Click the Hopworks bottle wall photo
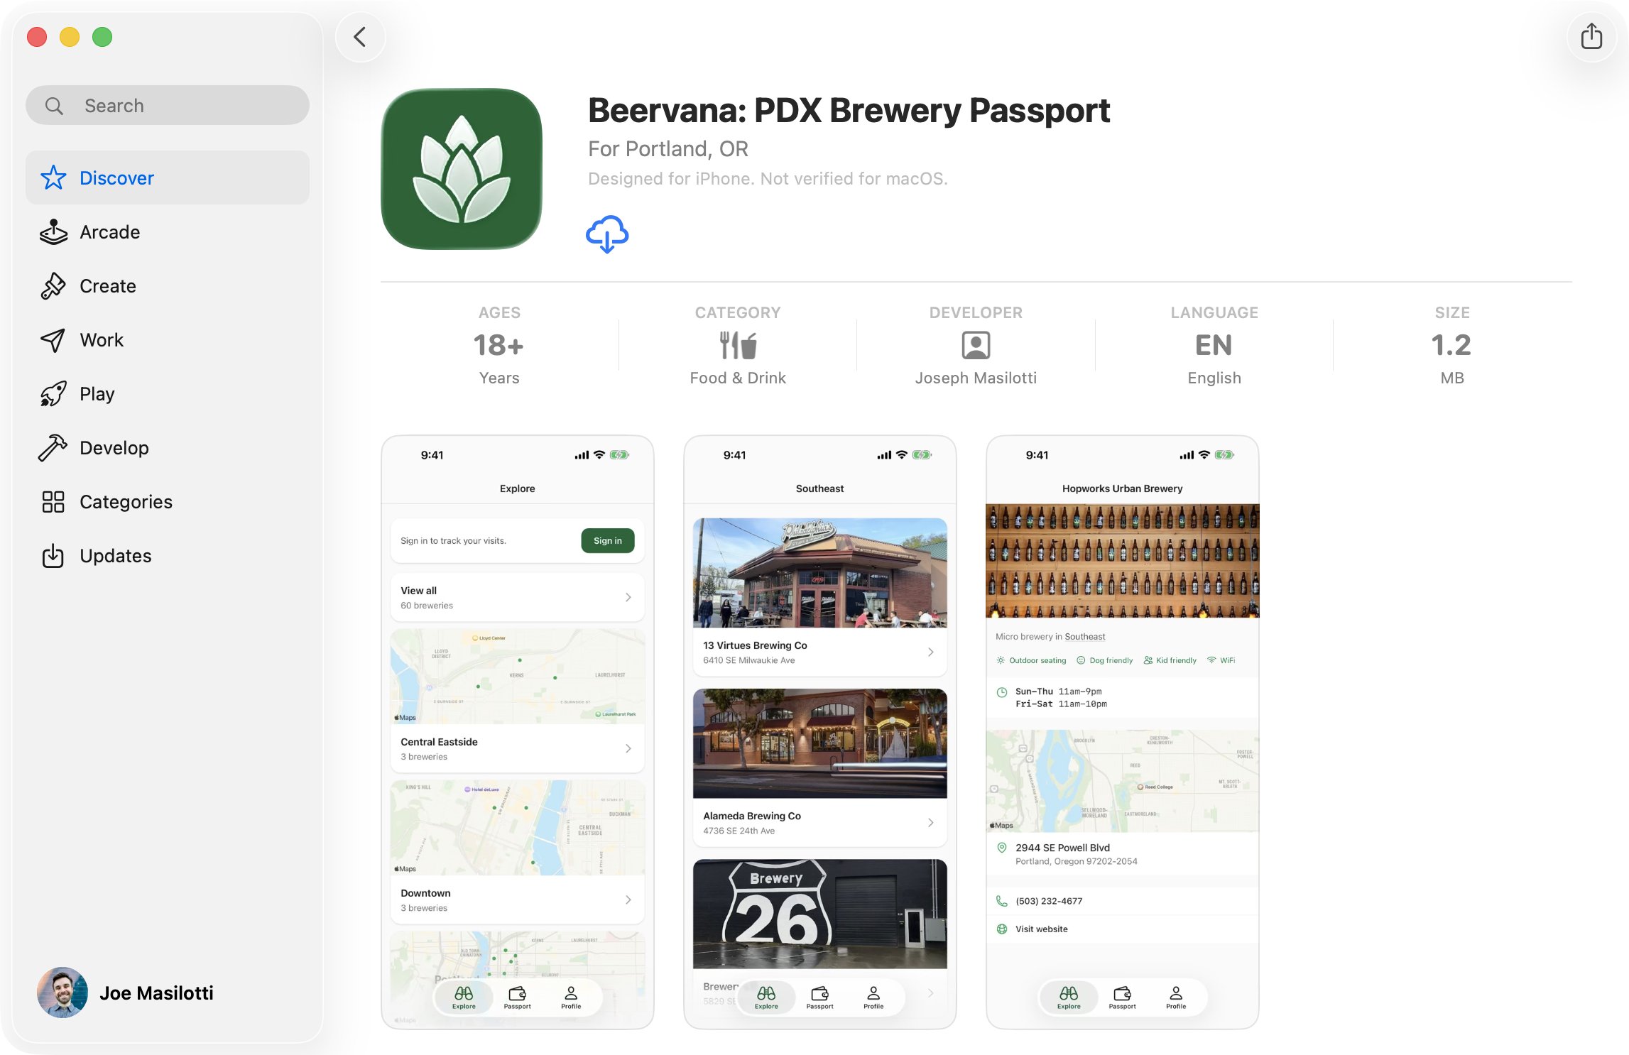 tap(1123, 561)
